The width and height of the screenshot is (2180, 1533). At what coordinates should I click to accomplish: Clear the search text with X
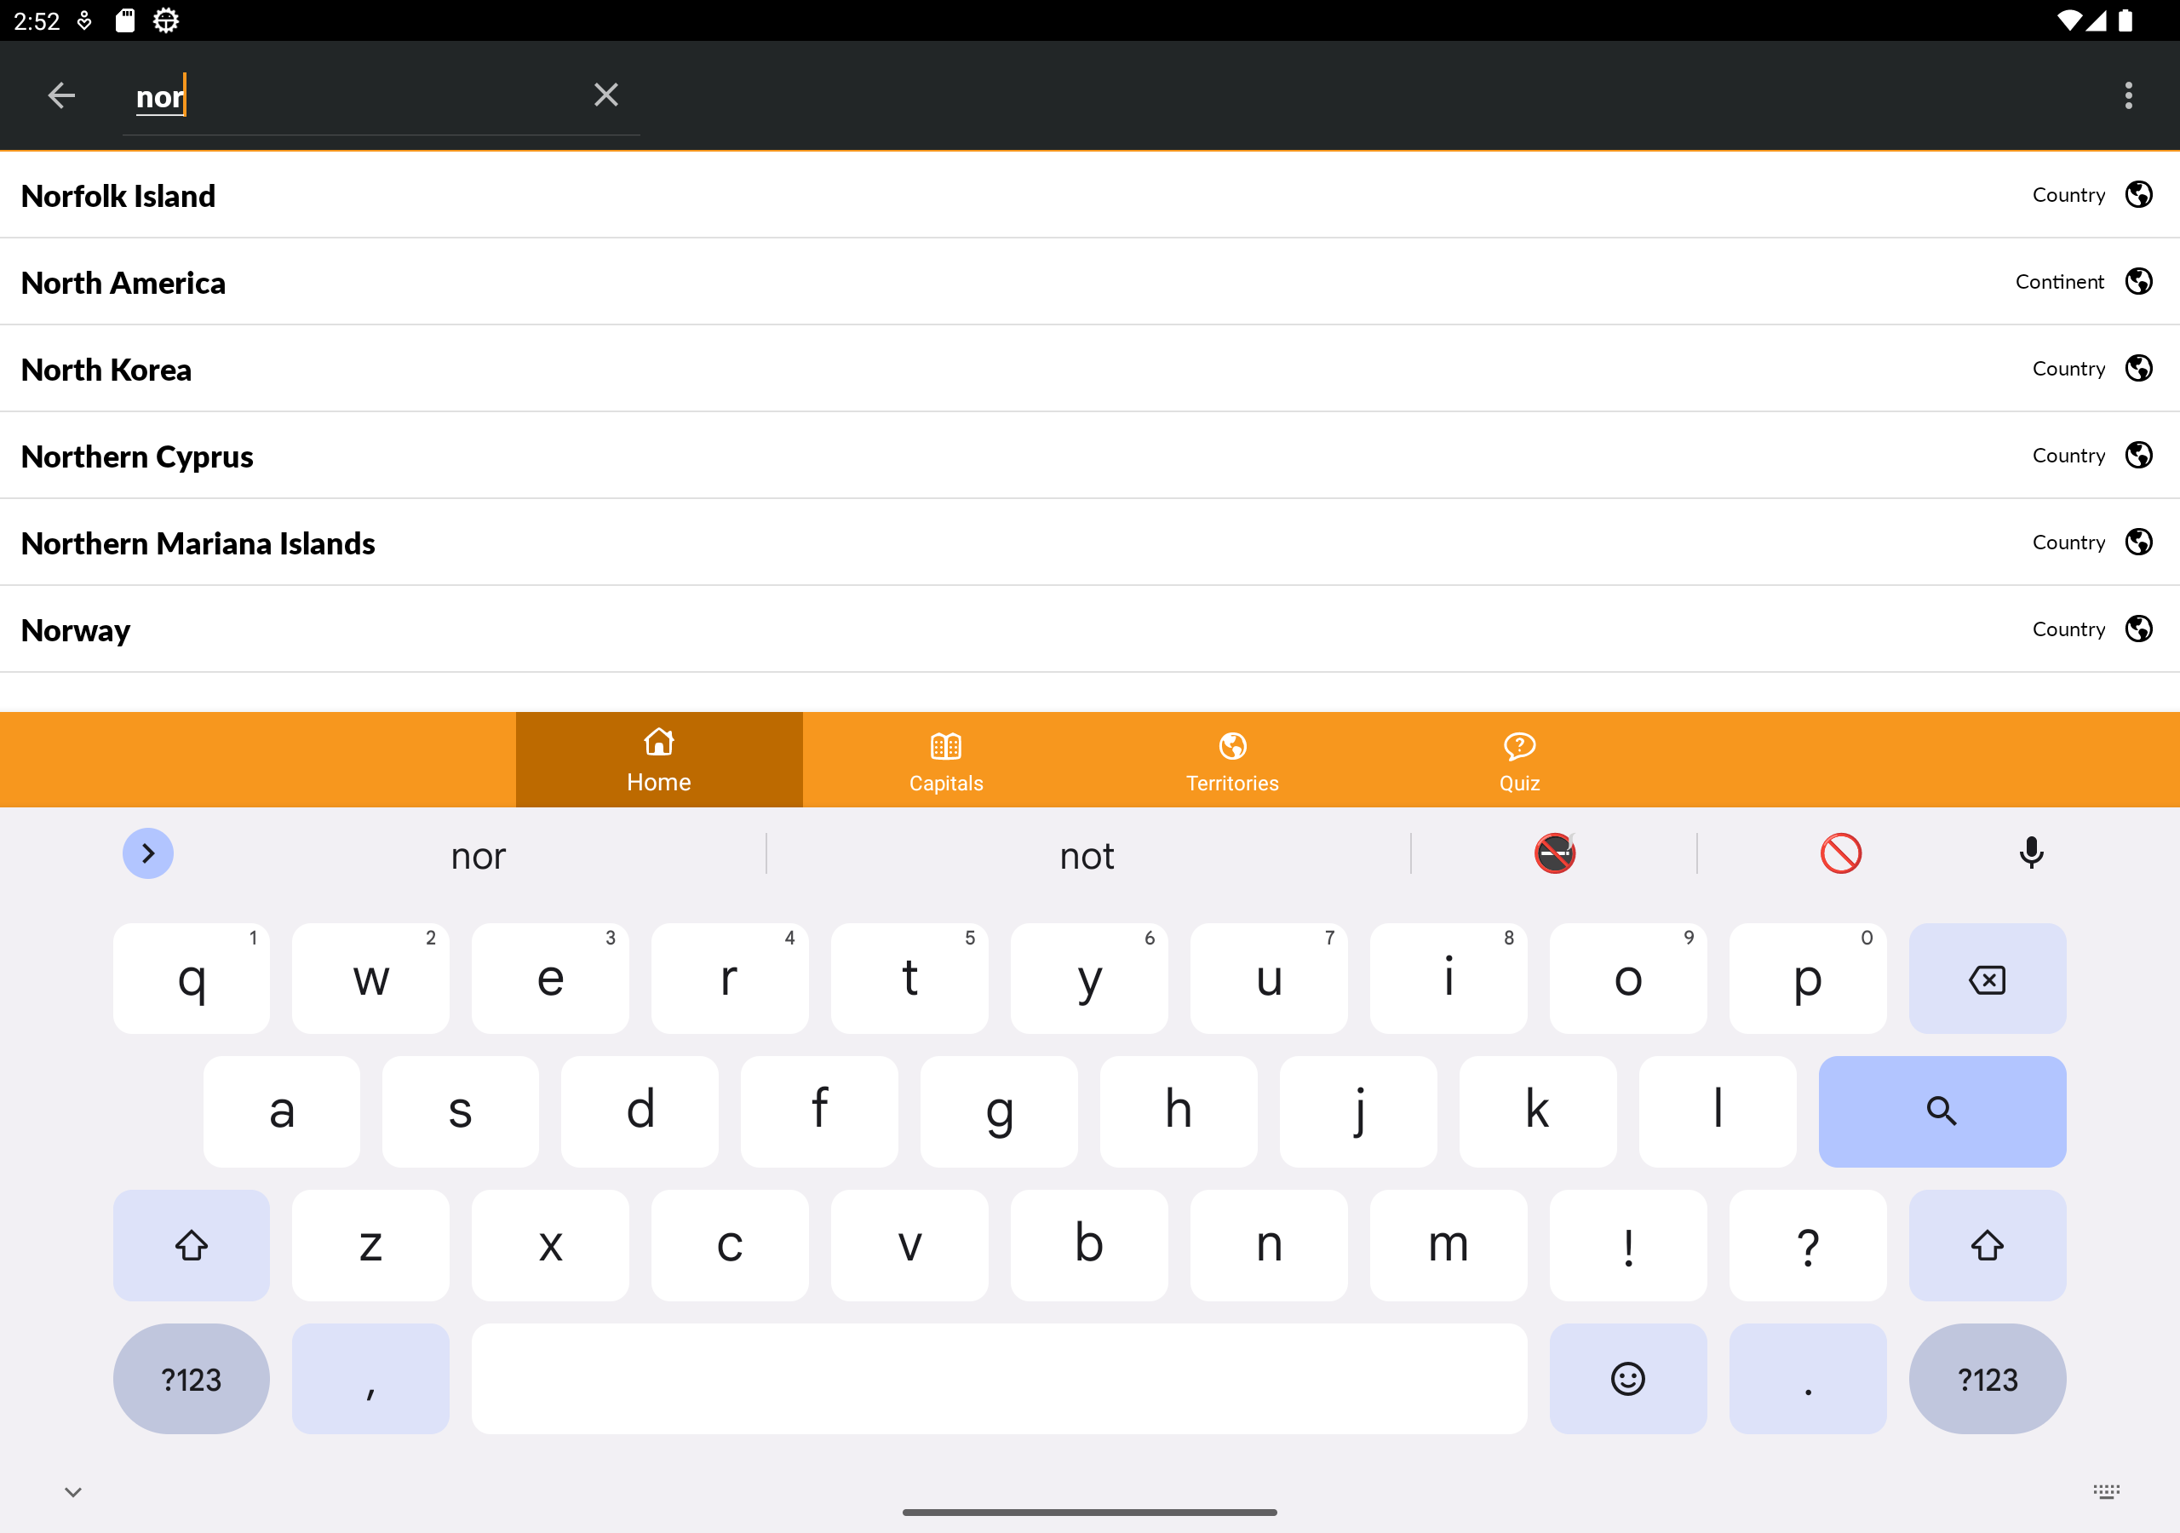[605, 95]
